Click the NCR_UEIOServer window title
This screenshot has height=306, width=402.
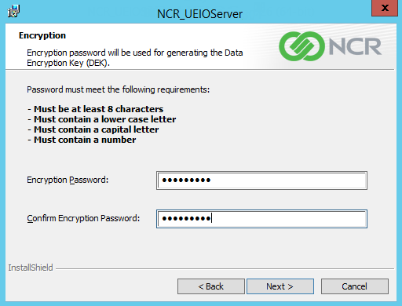(199, 14)
